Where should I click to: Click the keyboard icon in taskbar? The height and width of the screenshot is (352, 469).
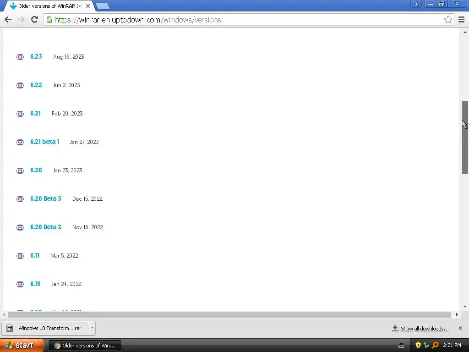coord(401,346)
